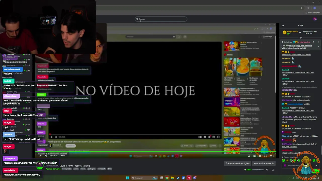Image resolution: width=322 pixels, height=181 pixels.
Task: Click Personalizar canal button
Action: [x=264, y=163]
